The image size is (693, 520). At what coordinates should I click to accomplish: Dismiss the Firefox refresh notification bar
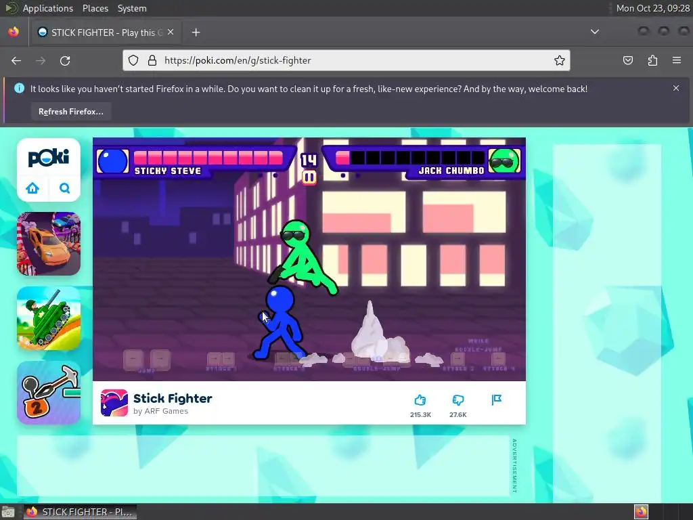coord(676,88)
